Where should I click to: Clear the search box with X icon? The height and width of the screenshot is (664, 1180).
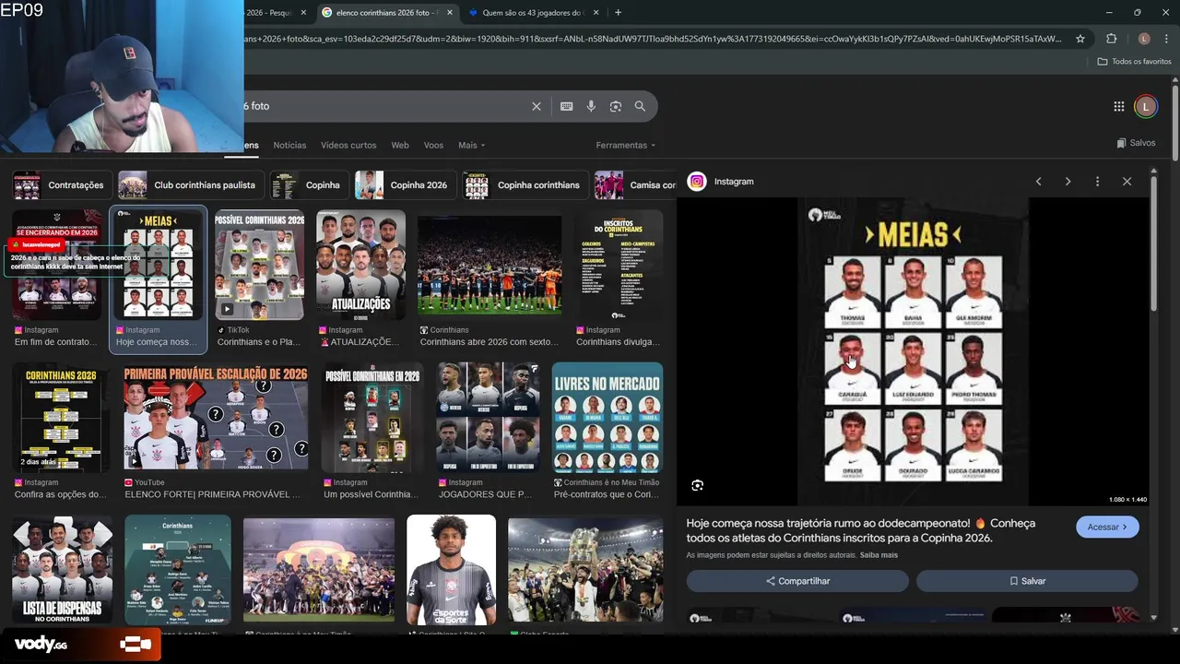[x=536, y=106]
